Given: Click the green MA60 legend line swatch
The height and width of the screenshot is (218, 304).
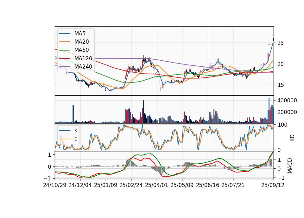Looking at the screenshot, I should (x=65, y=50).
